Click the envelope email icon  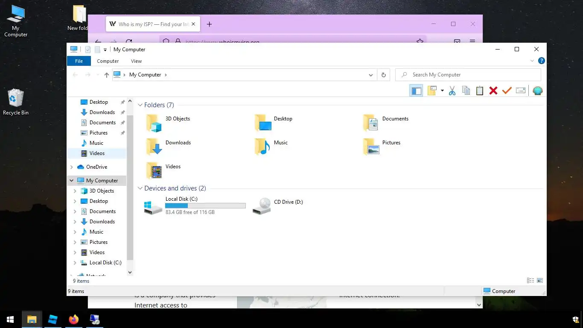click(x=521, y=91)
